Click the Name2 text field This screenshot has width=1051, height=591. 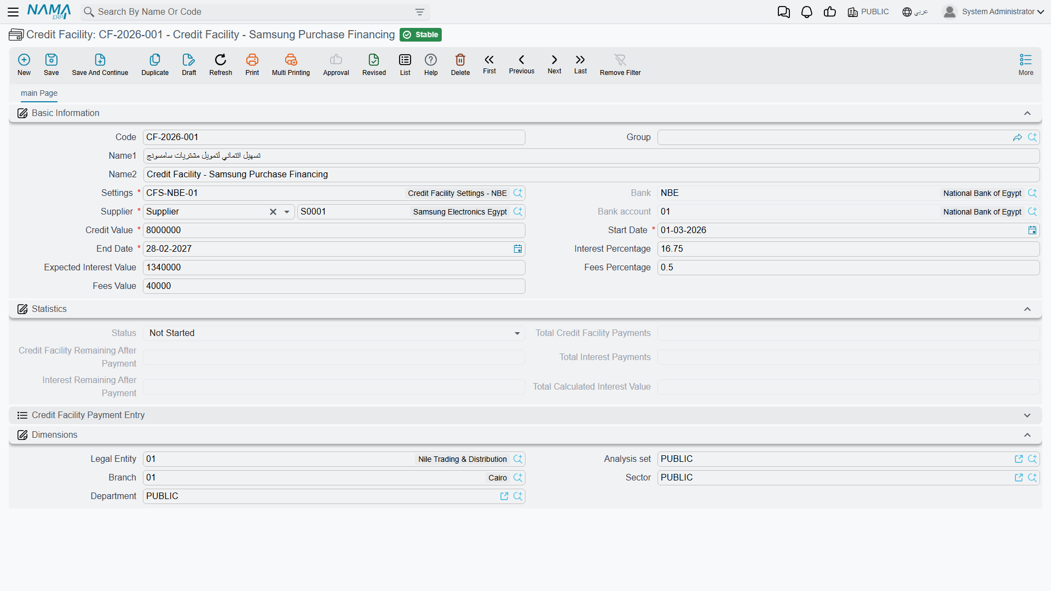point(591,175)
